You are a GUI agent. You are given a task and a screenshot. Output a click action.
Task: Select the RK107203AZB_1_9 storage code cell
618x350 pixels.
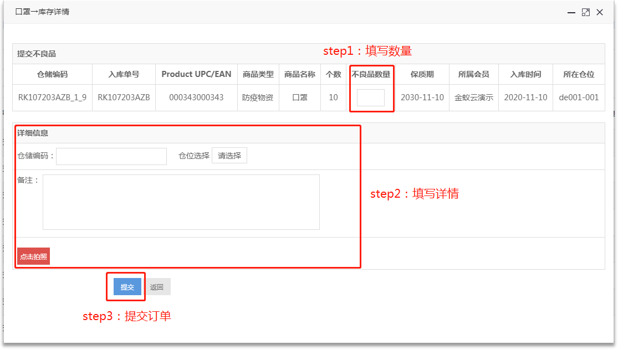52,97
